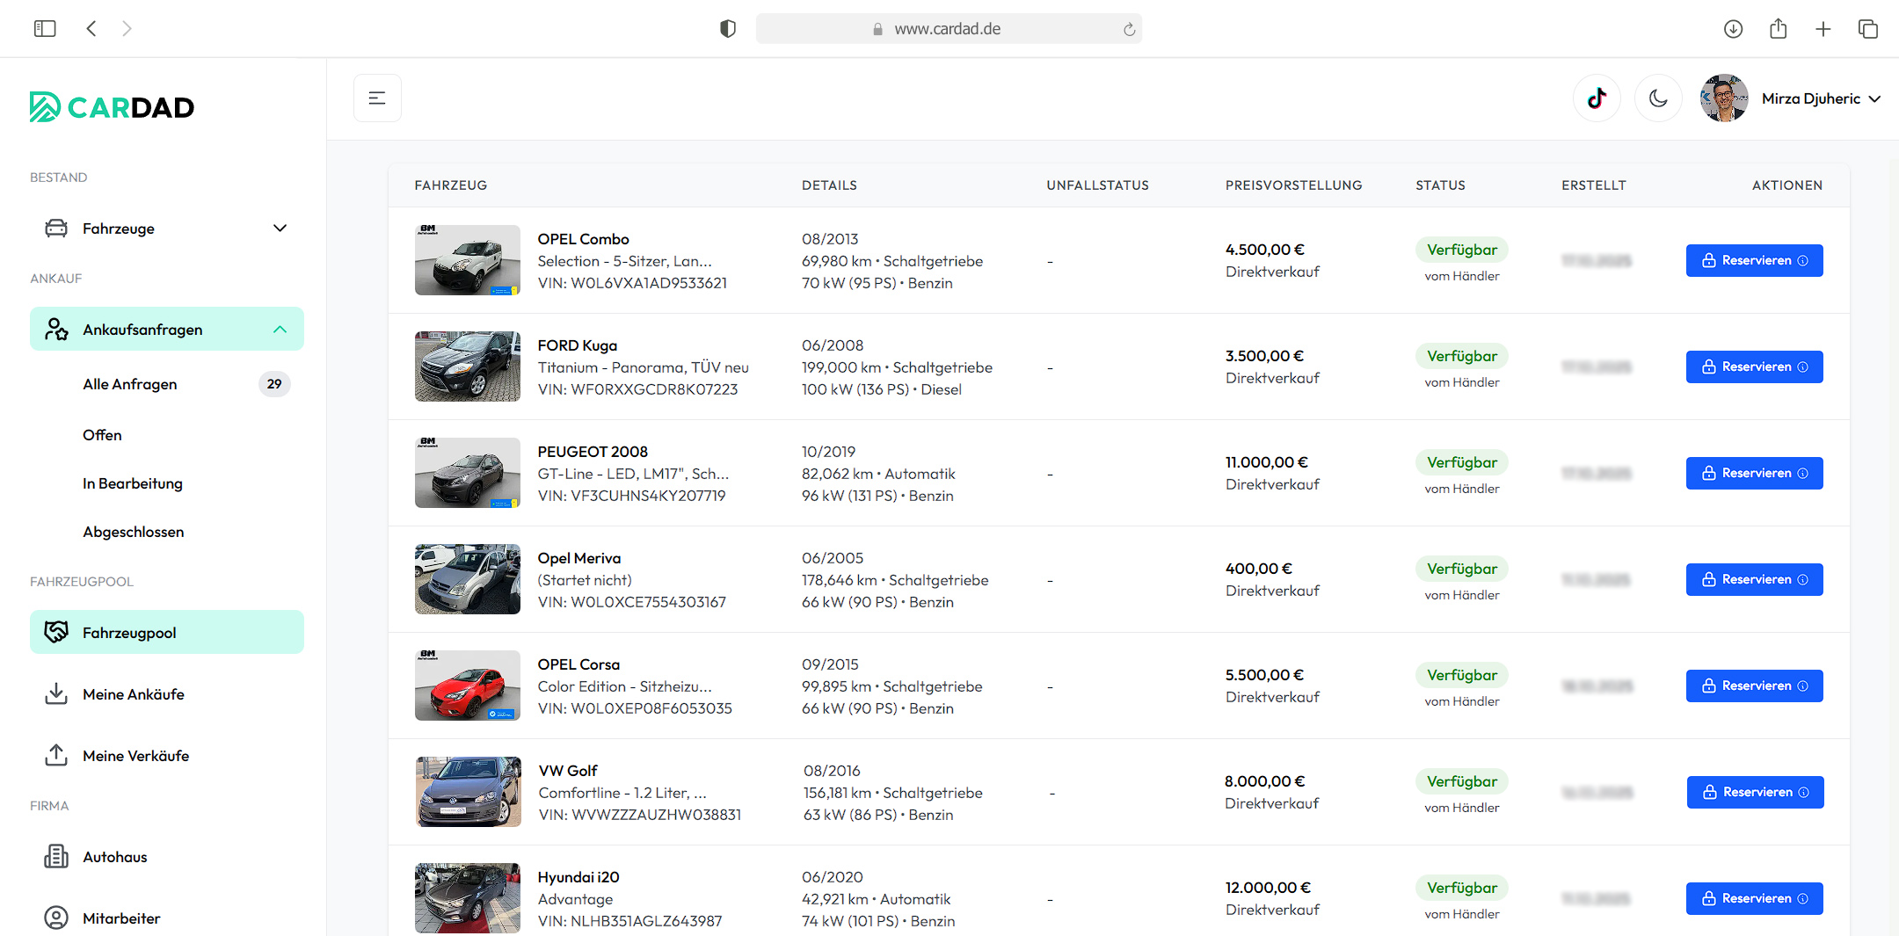The image size is (1899, 936).
Task: Click the Fahrzeugpool handshake icon
Action: [56, 632]
